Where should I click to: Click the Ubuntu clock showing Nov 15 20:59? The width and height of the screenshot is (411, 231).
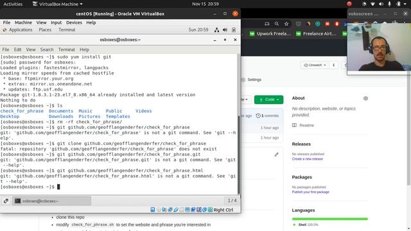(x=205, y=4)
